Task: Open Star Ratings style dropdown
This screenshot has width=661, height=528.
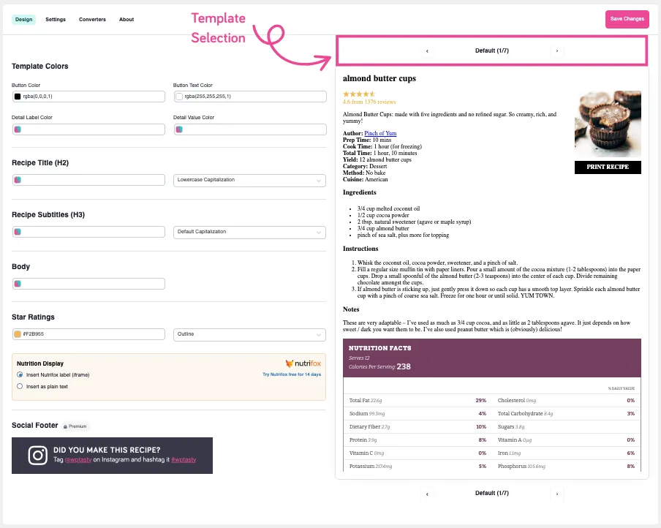Action: (249, 334)
